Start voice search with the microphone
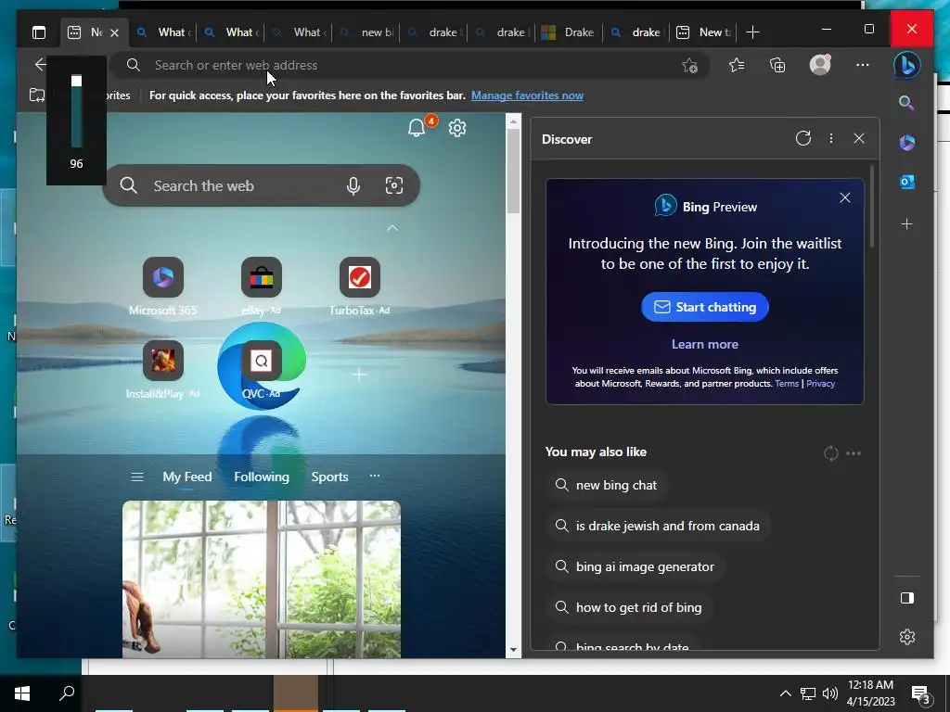 [353, 185]
